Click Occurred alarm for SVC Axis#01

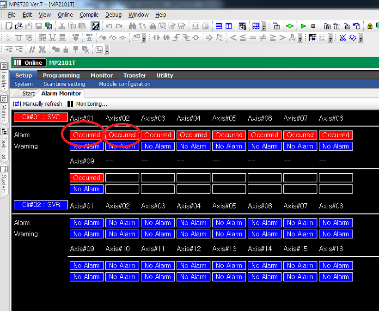[x=86, y=135]
